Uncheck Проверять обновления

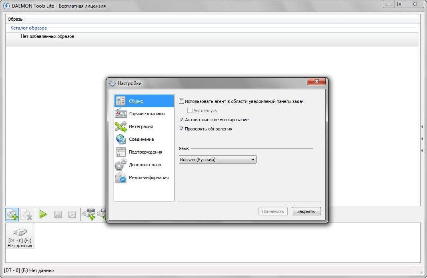[181, 129]
